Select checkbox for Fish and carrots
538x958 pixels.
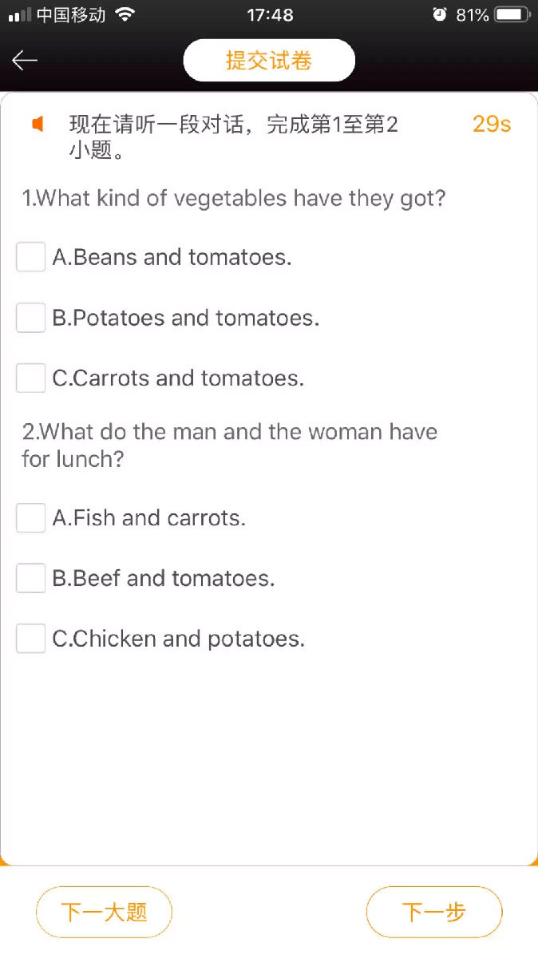31,518
